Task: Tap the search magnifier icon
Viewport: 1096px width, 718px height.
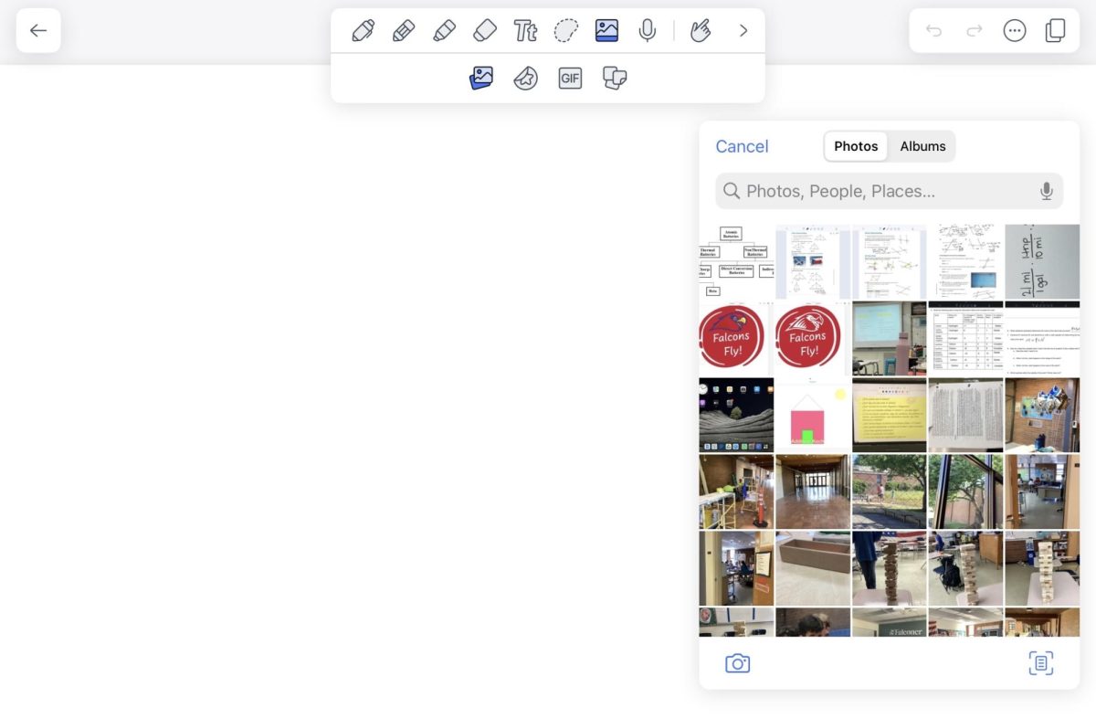Action: click(732, 191)
